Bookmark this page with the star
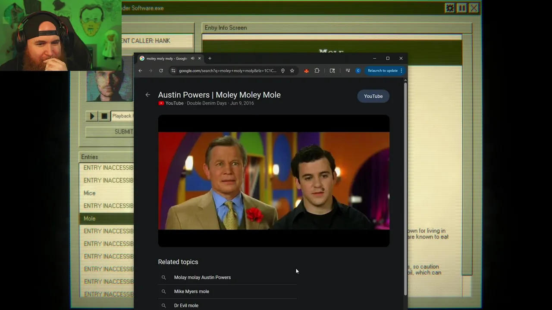This screenshot has width=552, height=310. coord(292,71)
